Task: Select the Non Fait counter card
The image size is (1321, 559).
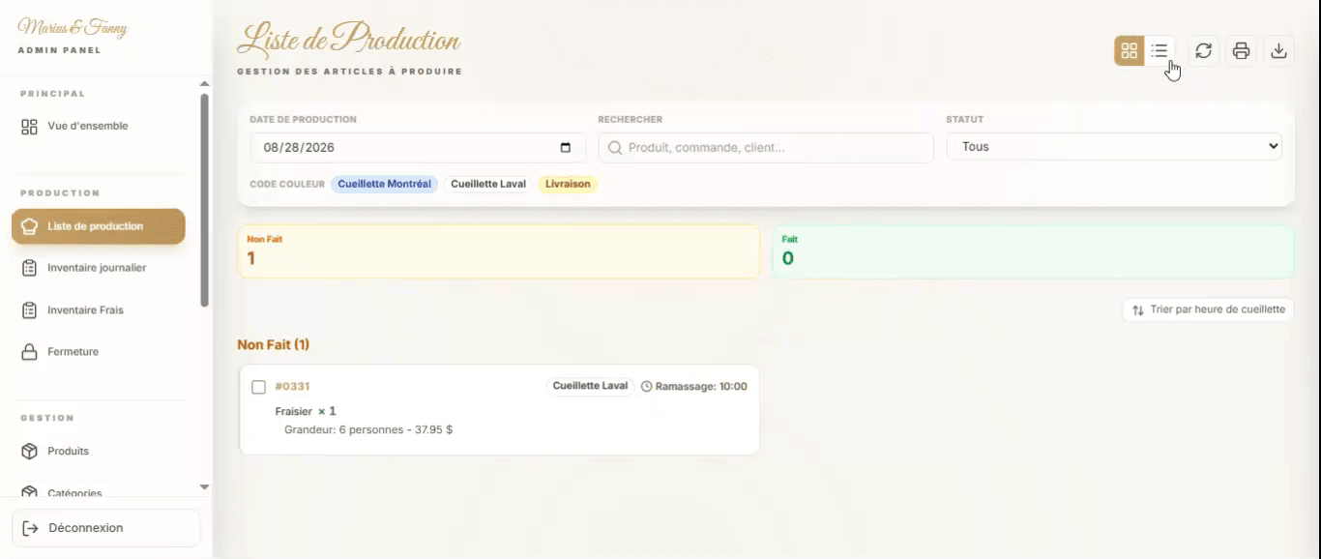Action: pos(499,251)
